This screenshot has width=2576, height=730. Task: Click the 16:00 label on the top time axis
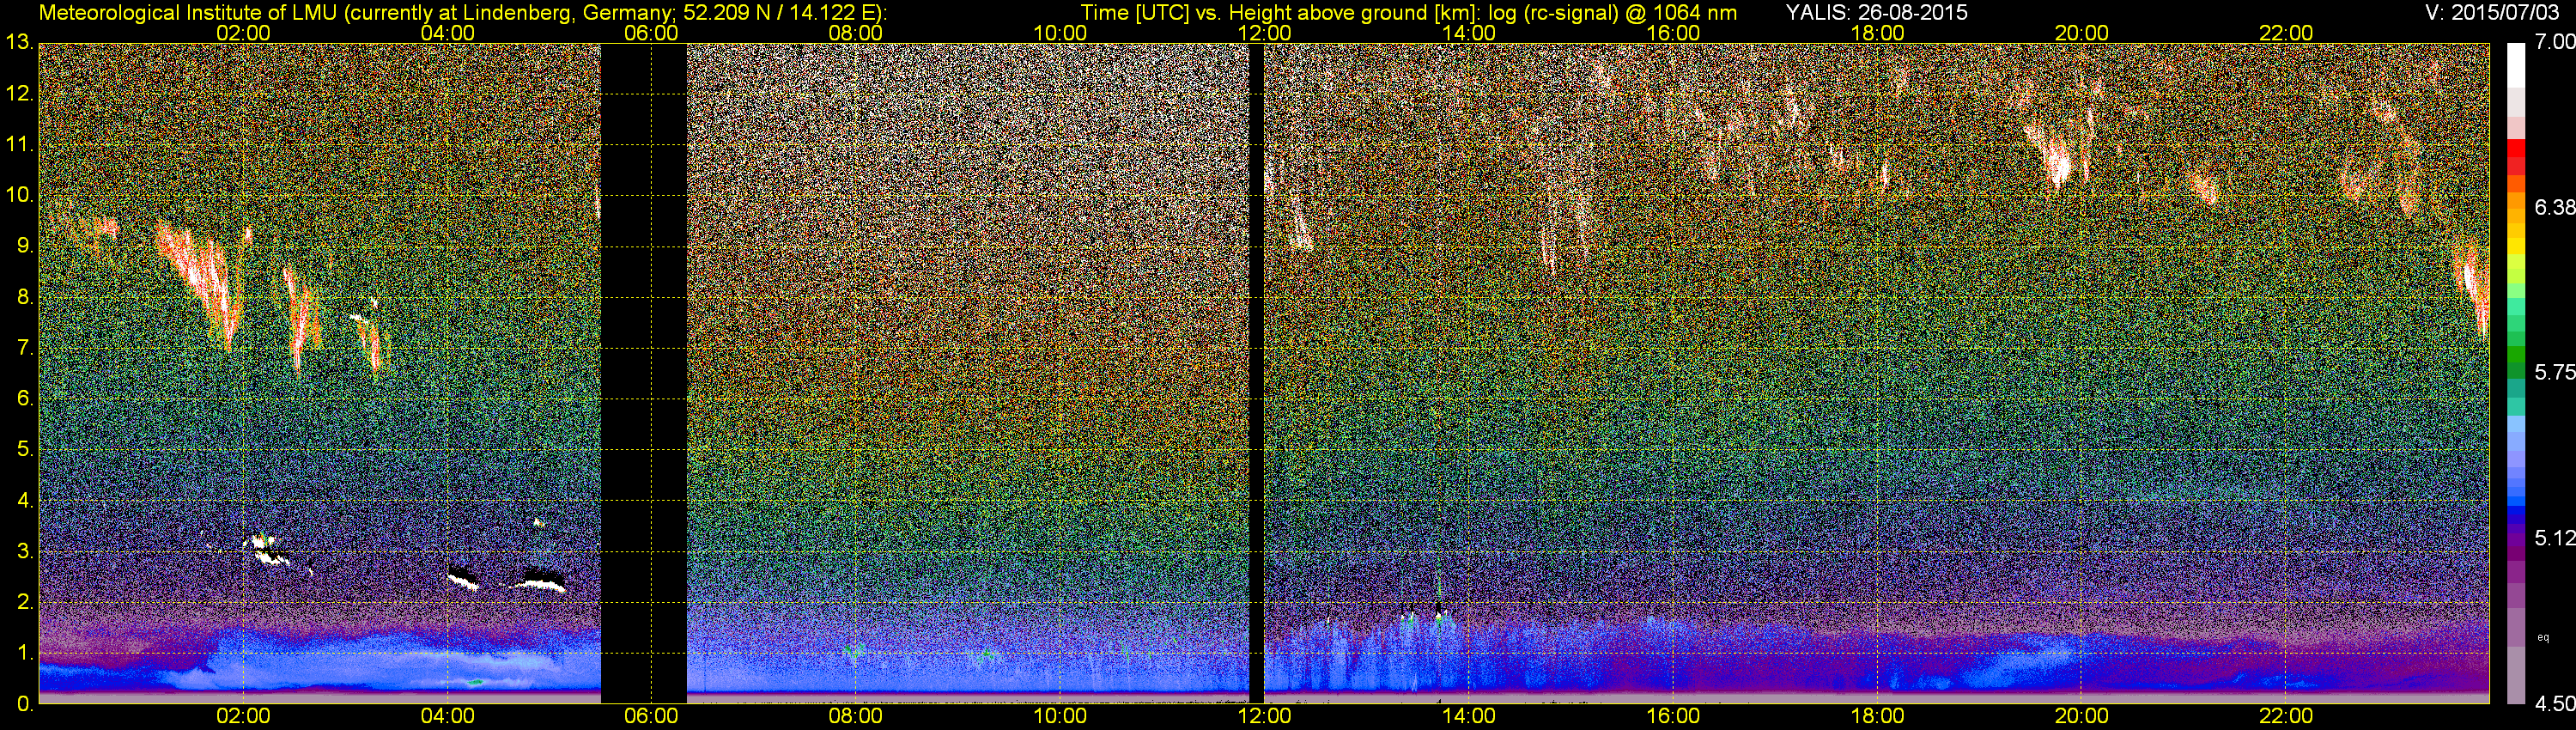click(x=1673, y=33)
